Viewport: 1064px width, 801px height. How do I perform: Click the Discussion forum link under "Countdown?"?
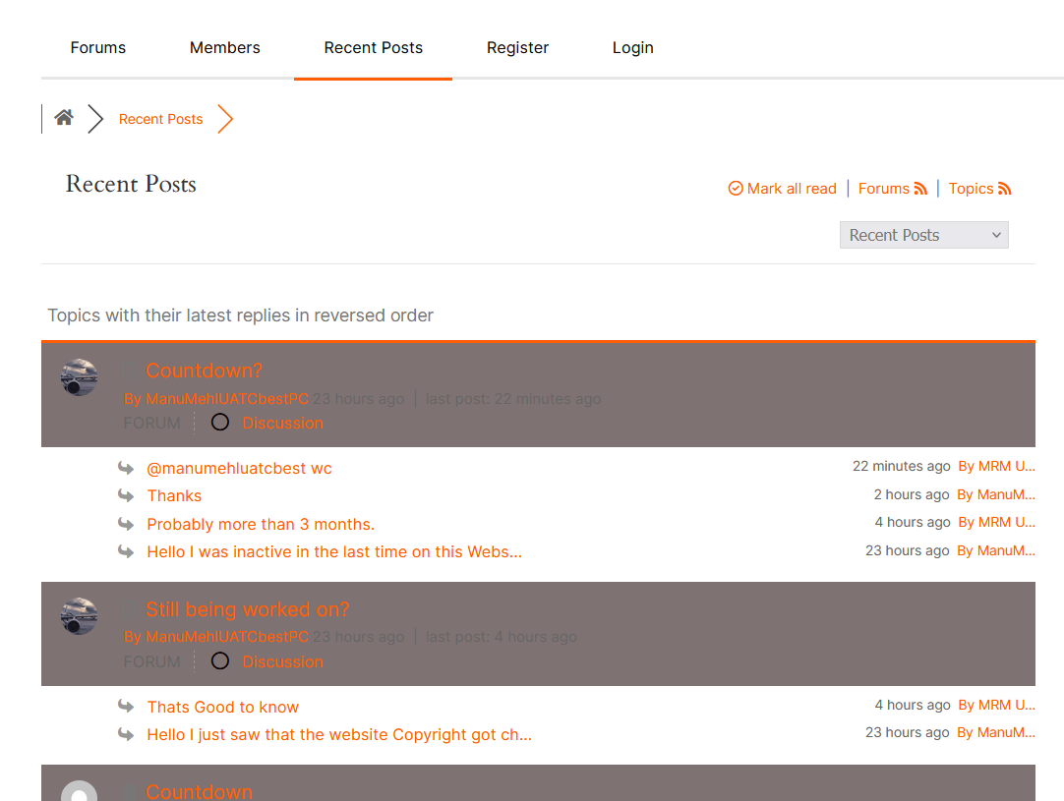tap(282, 423)
